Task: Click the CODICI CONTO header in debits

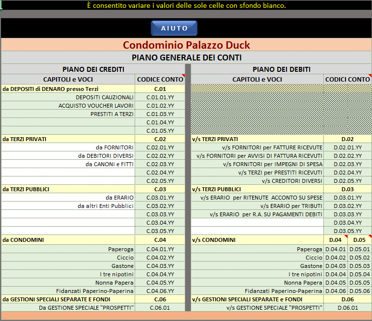Action: [347, 79]
